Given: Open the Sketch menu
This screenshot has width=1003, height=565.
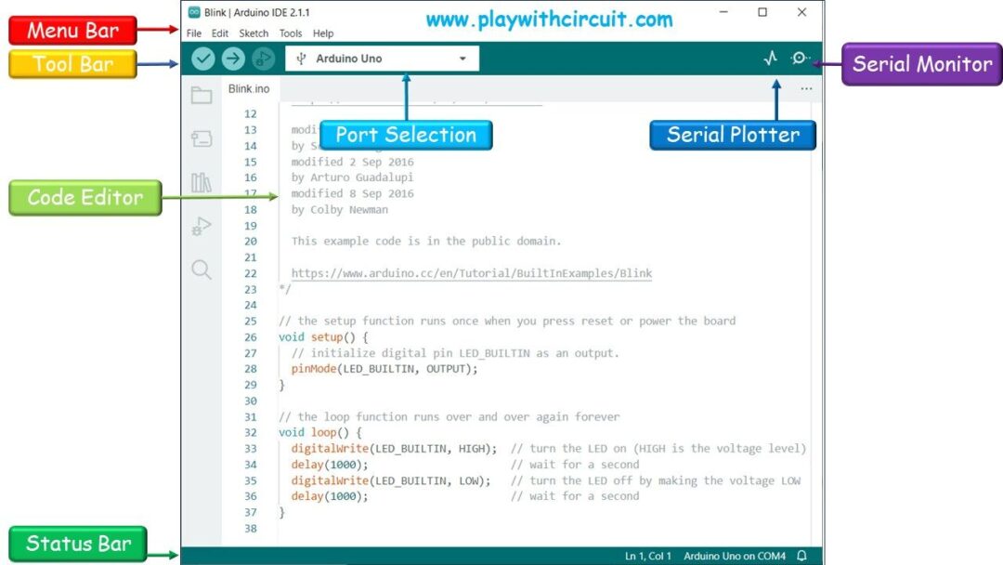Looking at the screenshot, I should coord(253,33).
